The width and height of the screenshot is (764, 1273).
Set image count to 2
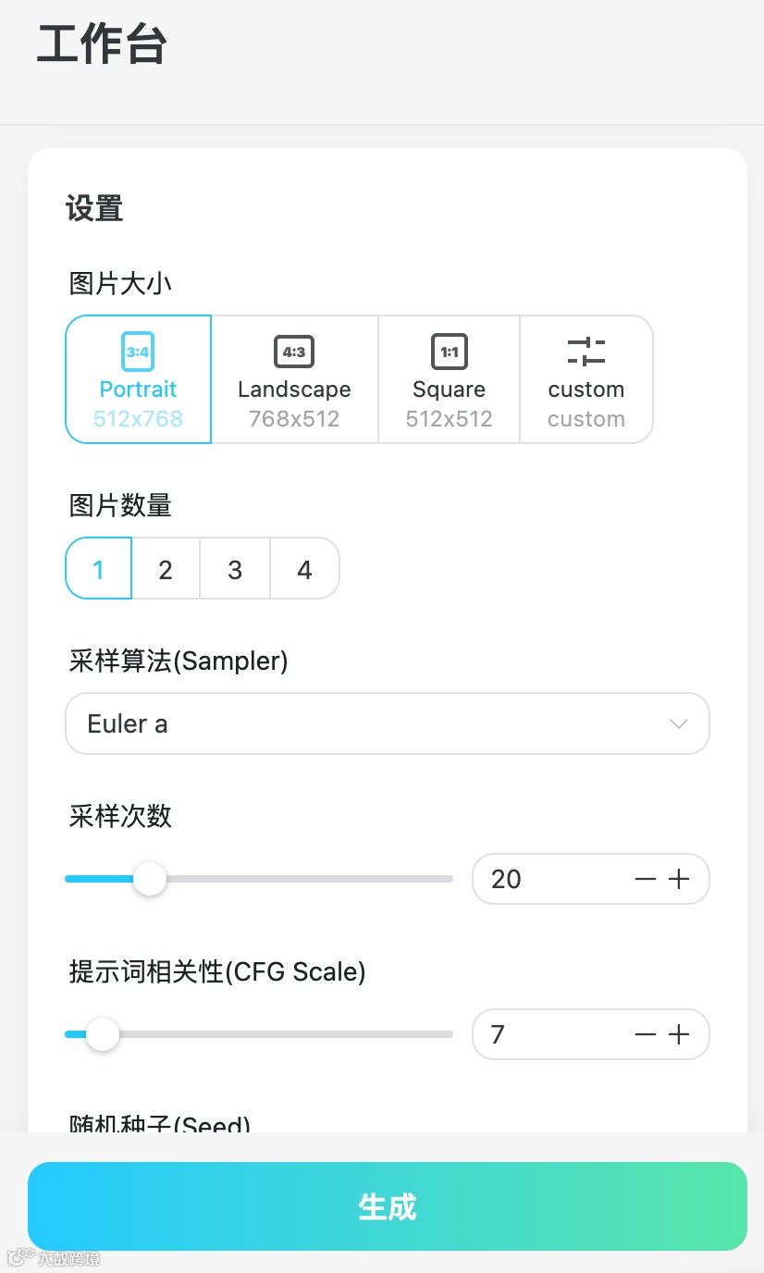coord(166,569)
